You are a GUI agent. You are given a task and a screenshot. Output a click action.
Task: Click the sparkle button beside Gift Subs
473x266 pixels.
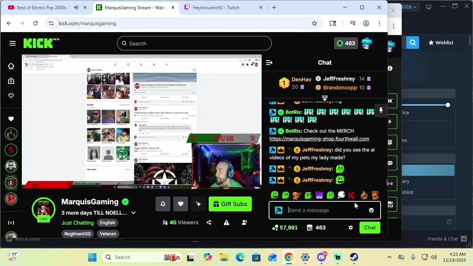pyautogui.click(x=198, y=204)
